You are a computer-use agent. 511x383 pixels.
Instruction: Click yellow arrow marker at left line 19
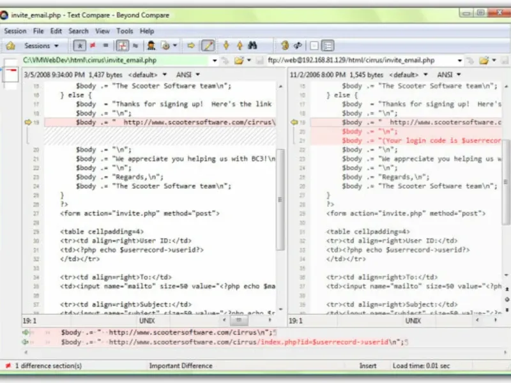click(27, 123)
